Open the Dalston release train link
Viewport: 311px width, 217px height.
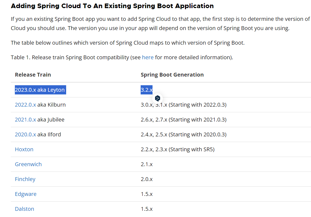tap(25, 209)
